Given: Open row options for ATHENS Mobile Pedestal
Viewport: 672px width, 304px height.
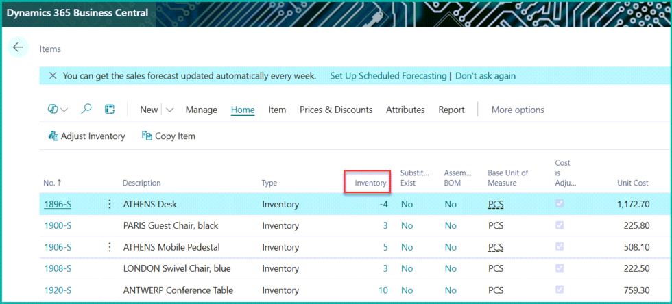Looking at the screenshot, I should [109, 247].
